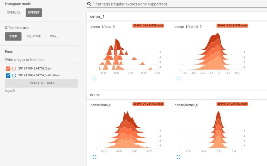The width and height of the screenshot is (267, 166).
Task: Uncheck the 20191109-234759/validation run checkbox
Action: pyautogui.click(x=8, y=76)
